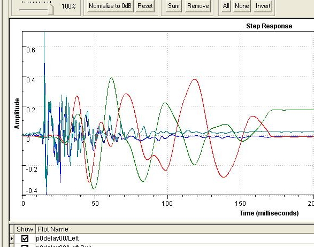314x247 pixels.
Task: Click the Reset button
Action: pos(145,6)
